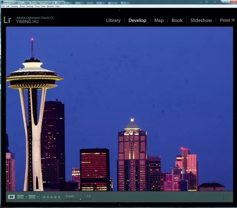Expand bottom filmstrip panel arrow
This screenshot has width=237, height=208.
tap(119, 205)
